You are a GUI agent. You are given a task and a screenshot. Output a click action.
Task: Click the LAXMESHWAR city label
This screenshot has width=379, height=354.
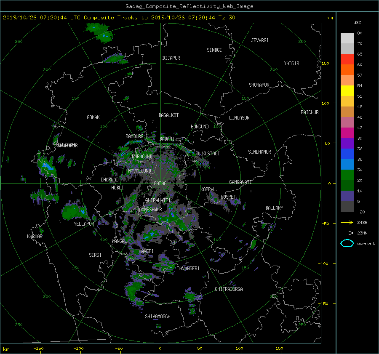pyautogui.click(x=149, y=210)
